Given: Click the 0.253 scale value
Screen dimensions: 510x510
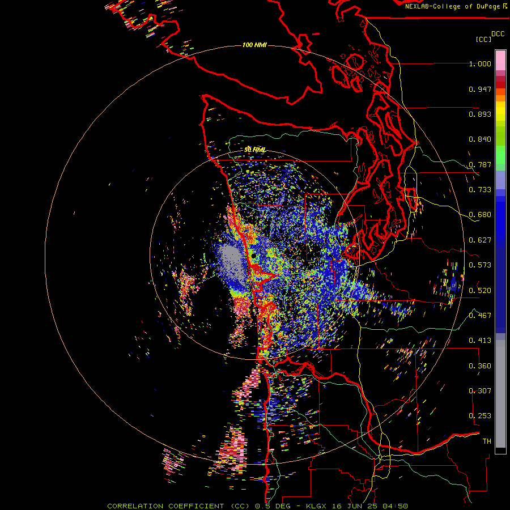Looking at the screenshot, I should pyautogui.click(x=480, y=416).
